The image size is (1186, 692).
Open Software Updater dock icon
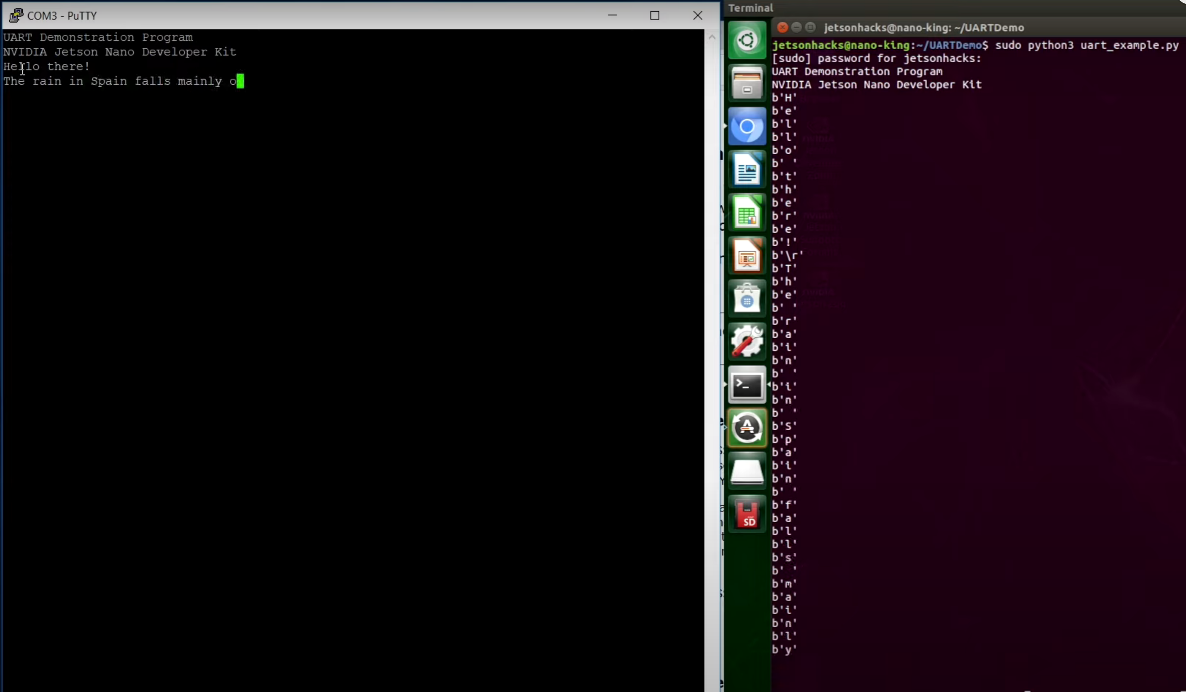pyautogui.click(x=747, y=428)
